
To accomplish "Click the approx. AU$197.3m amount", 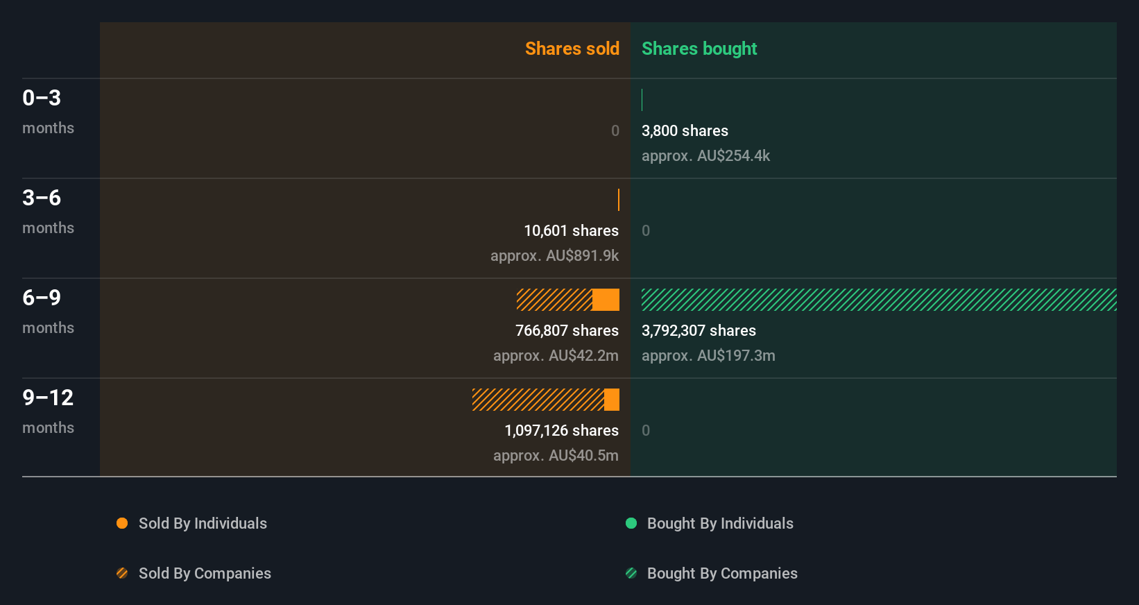I will click(x=708, y=355).
